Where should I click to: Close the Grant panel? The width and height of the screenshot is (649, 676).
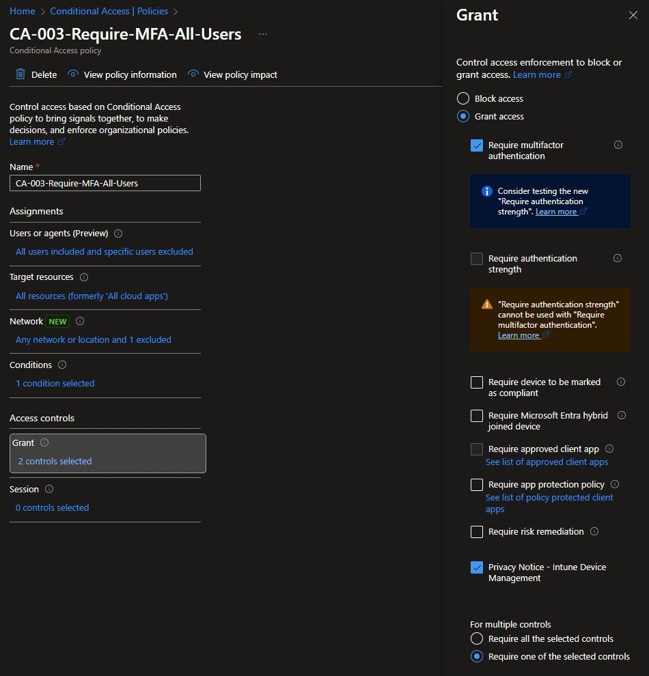(633, 16)
